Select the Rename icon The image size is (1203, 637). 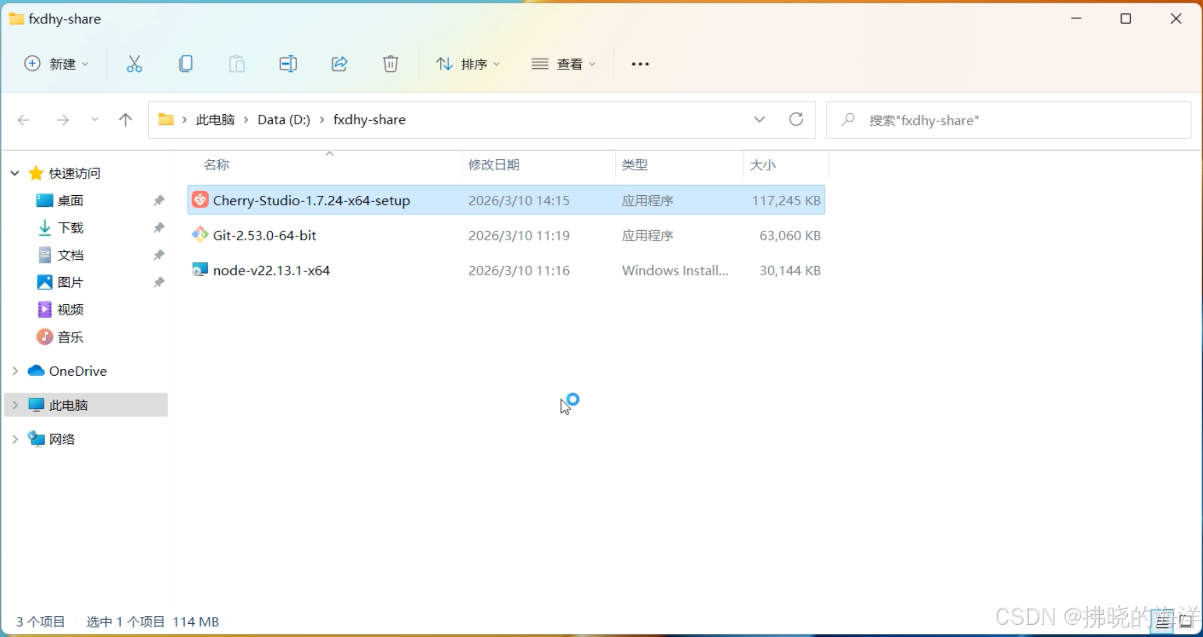(x=288, y=63)
